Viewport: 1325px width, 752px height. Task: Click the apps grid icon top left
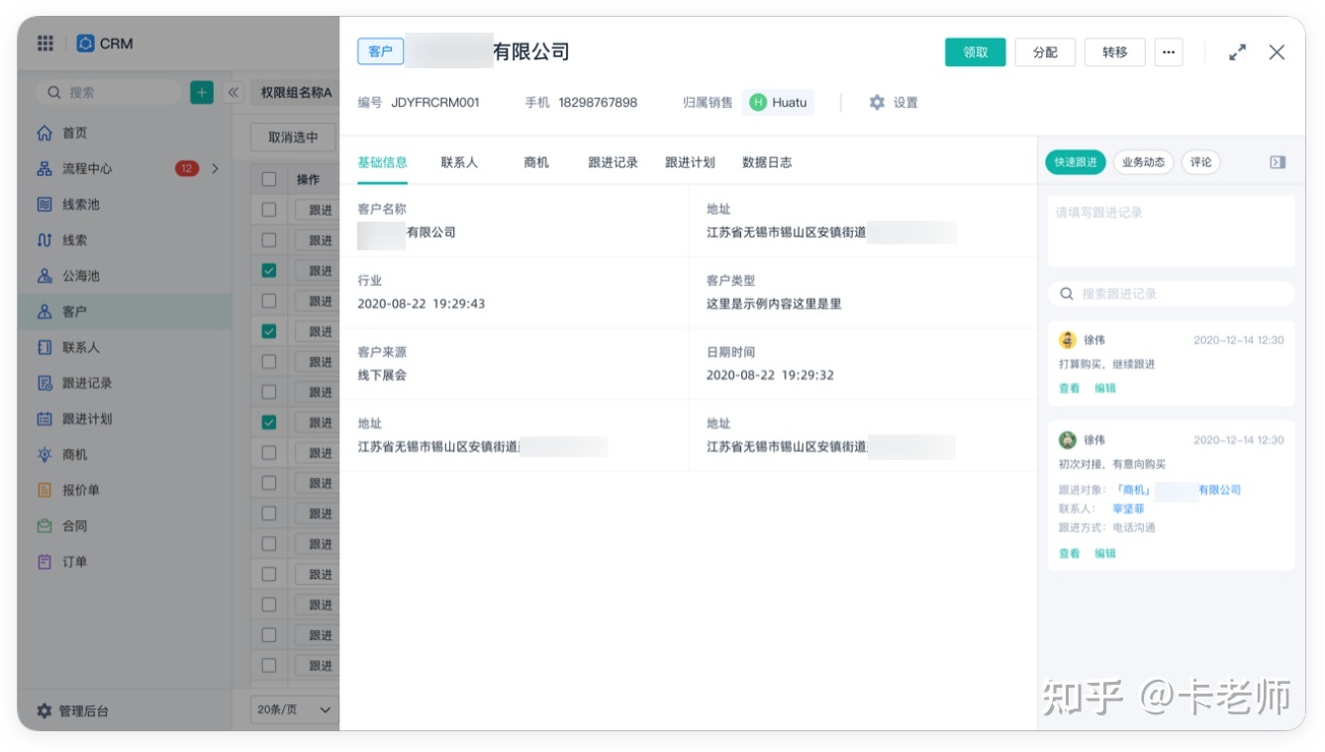(44, 43)
